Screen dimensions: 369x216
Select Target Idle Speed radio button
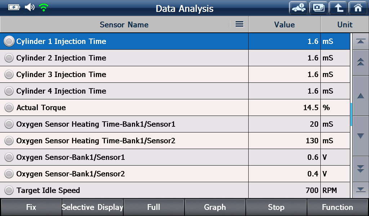tap(9, 190)
